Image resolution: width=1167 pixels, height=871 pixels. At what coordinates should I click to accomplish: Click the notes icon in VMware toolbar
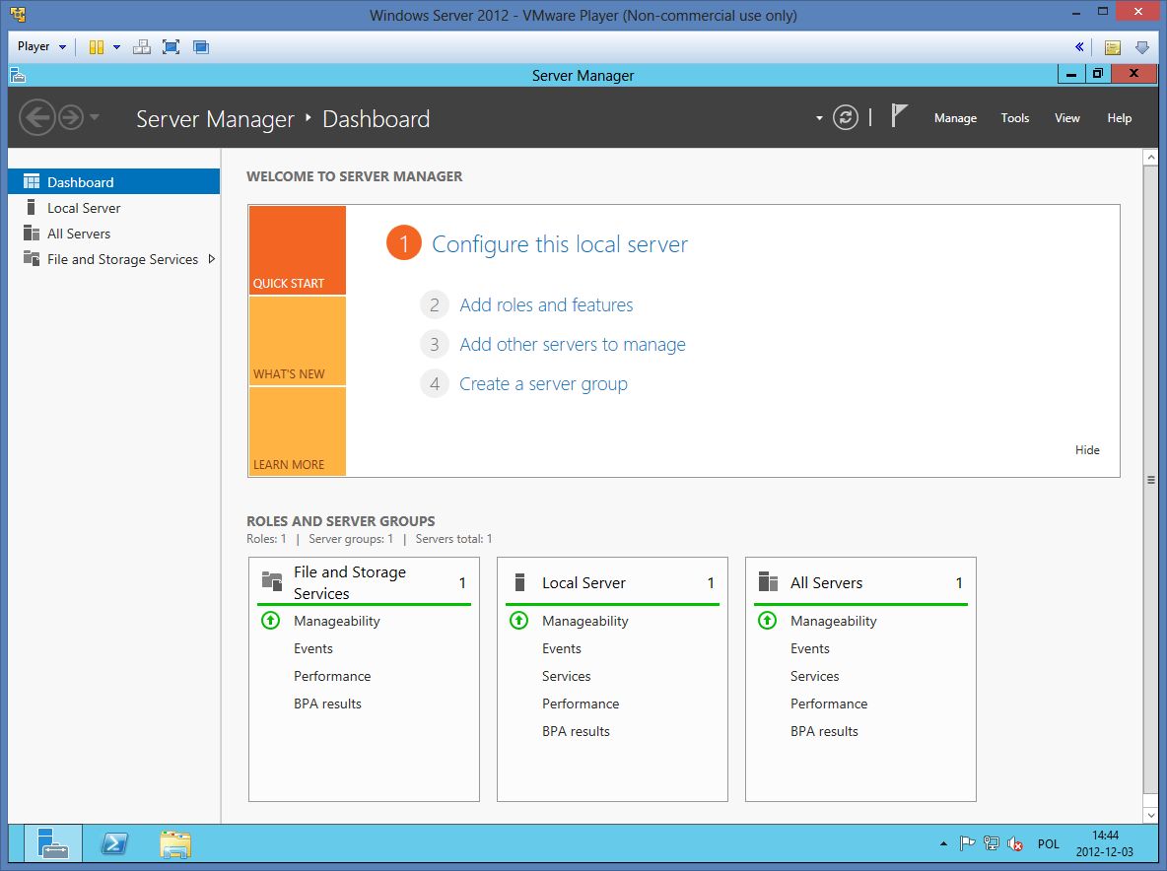coord(1113,47)
